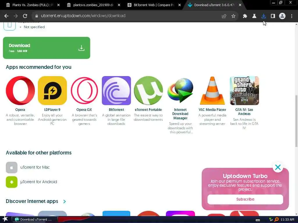Screen dimensions: 298x223
Task: Open Chrome Labs flask icon
Action: 254,16
